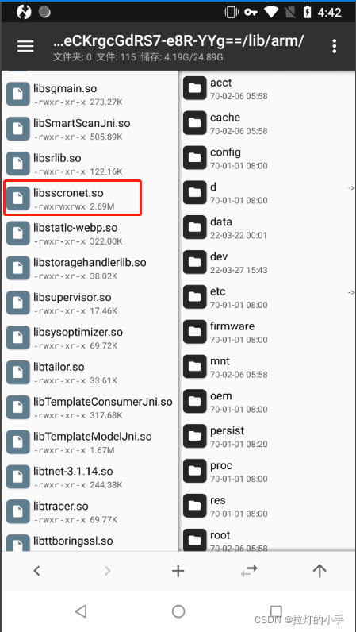
Task: Open the data folder
Action: [267, 227]
